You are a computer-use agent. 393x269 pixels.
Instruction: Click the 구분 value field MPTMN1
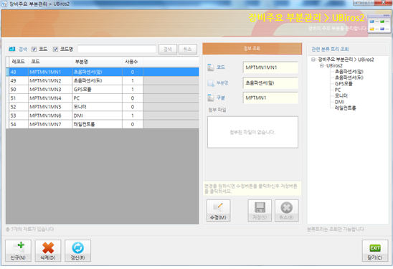(x=270, y=98)
